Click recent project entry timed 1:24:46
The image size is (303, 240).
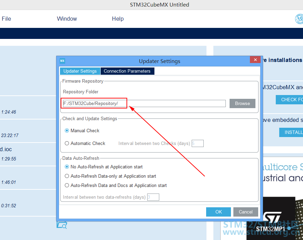point(28,107)
